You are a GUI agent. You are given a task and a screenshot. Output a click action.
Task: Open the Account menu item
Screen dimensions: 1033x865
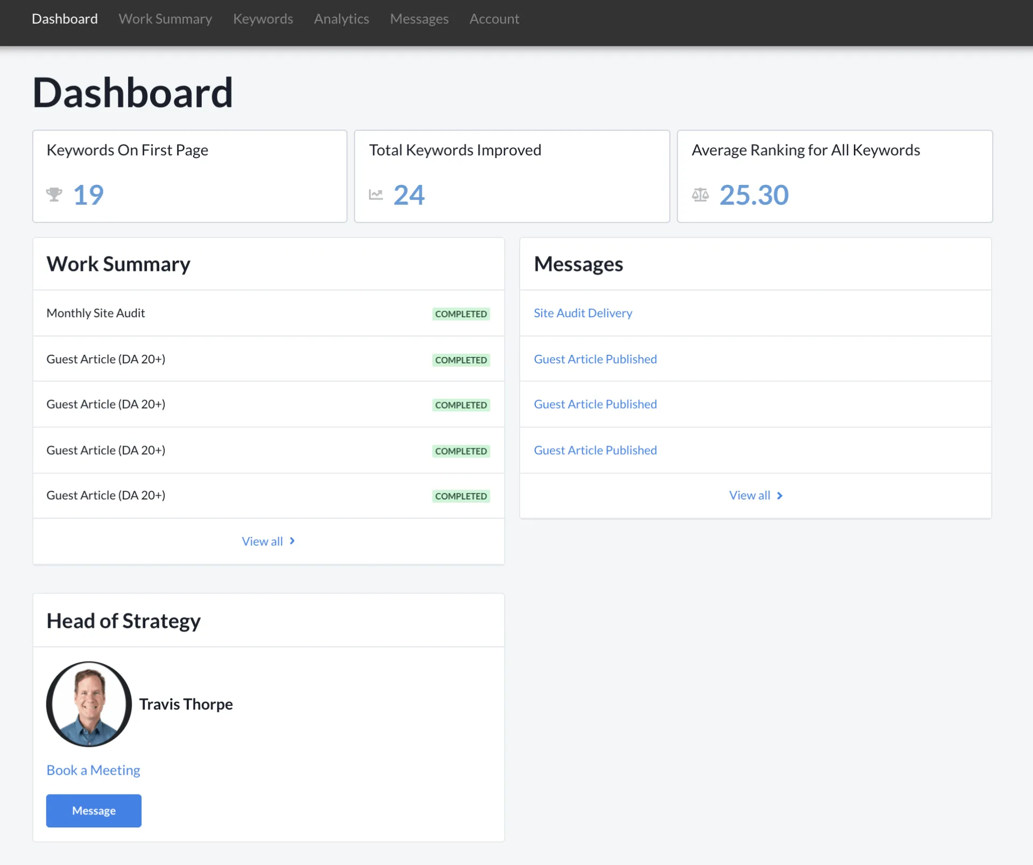[x=494, y=19]
